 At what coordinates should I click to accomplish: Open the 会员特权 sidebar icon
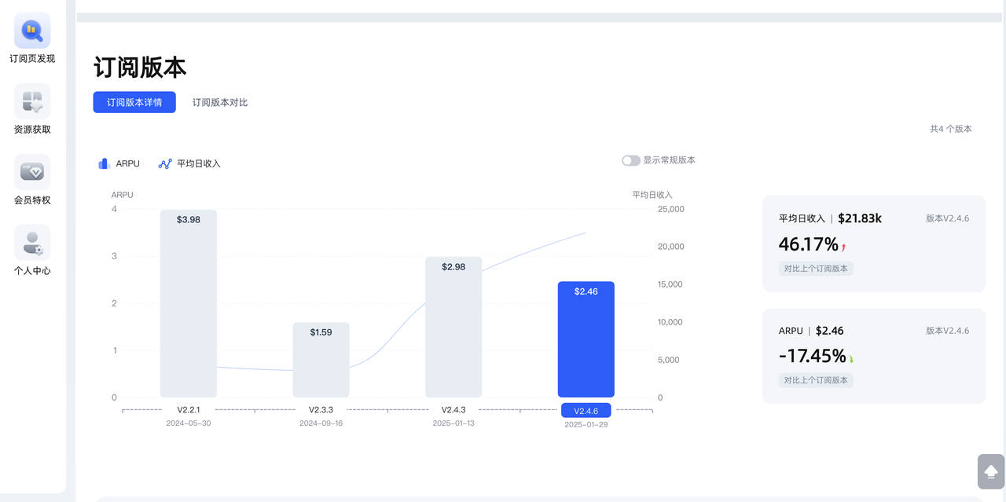(32, 172)
